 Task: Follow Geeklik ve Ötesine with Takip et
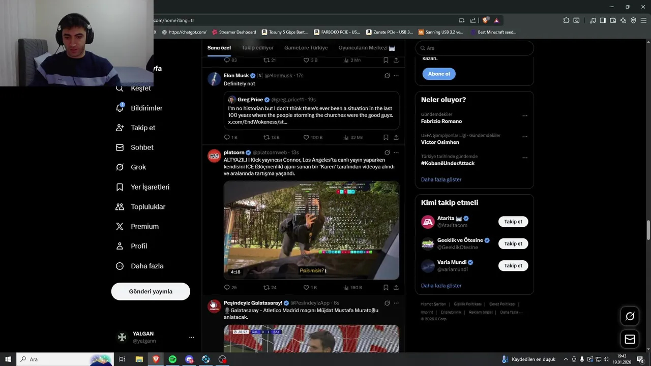point(513,243)
